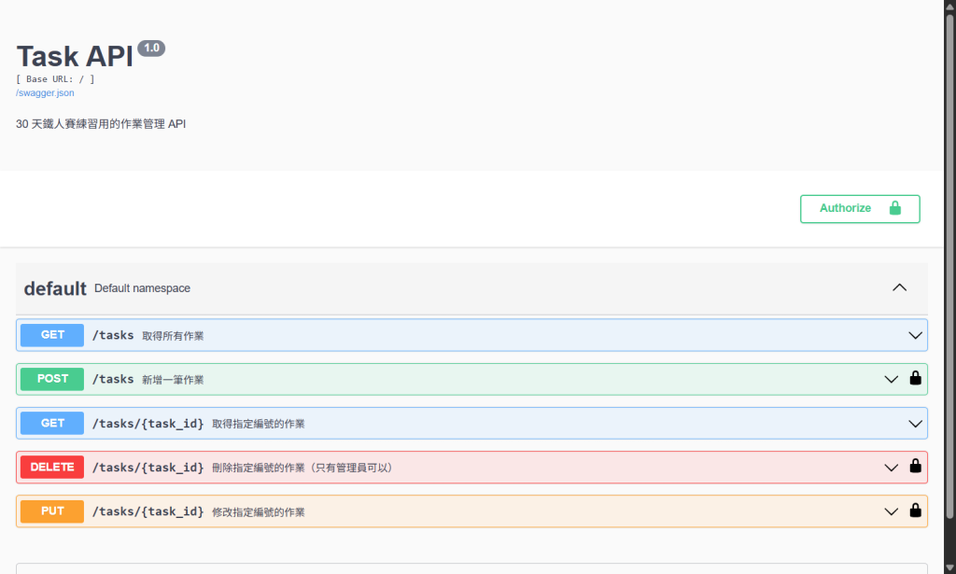
Task: Click the GET badge for /tasks/{task_id}
Action: point(52,423)
